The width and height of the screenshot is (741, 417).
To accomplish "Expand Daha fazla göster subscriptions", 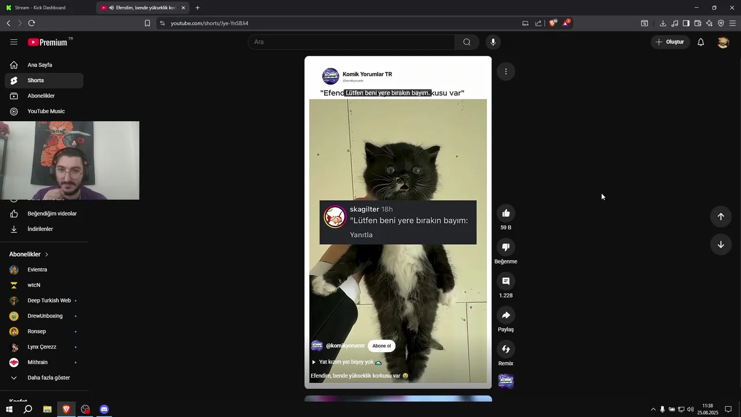I will (44, 378).
